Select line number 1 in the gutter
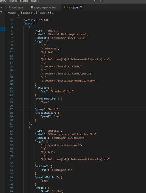 click(x=12, y=16)
